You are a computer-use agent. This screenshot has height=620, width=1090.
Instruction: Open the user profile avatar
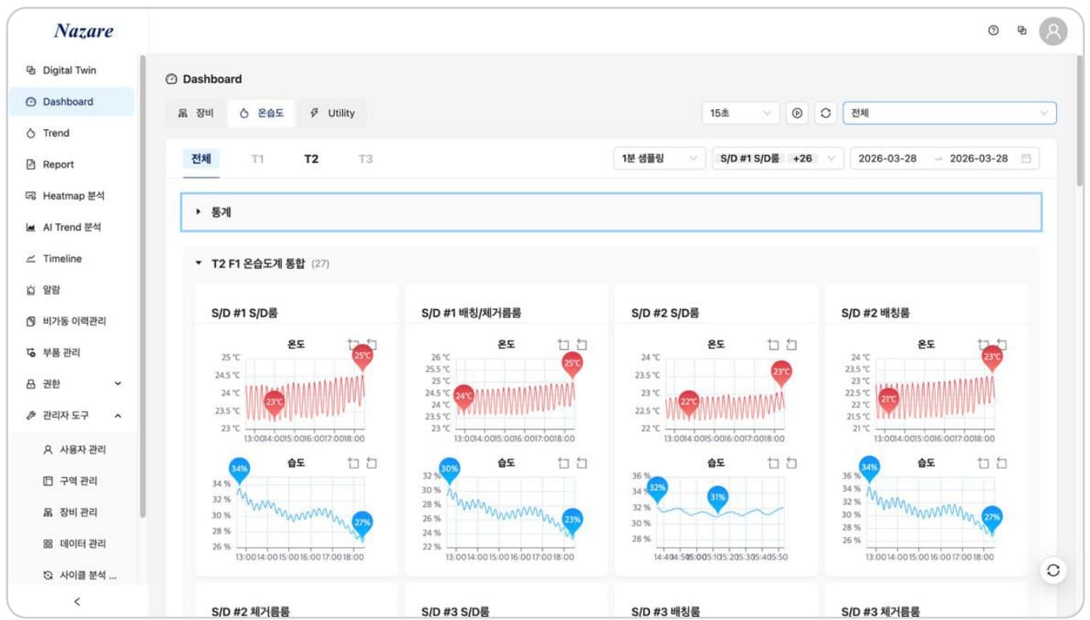(x=1053, y=31)
